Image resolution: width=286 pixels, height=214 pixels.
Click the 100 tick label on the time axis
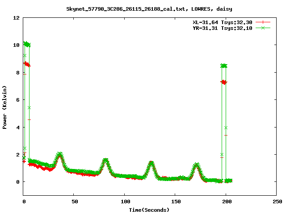tap(125, 202)
